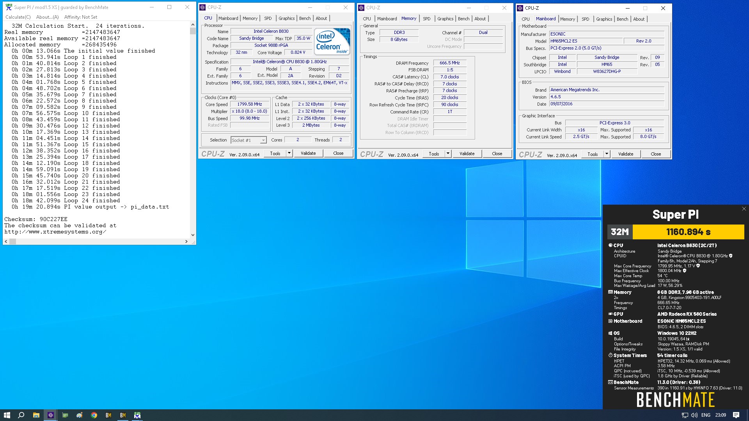Screen dimensions: 749x421
Task: Click the Core Speed value 1799.58 MHz
Action: pyautogui.click(x=250, y=104)
